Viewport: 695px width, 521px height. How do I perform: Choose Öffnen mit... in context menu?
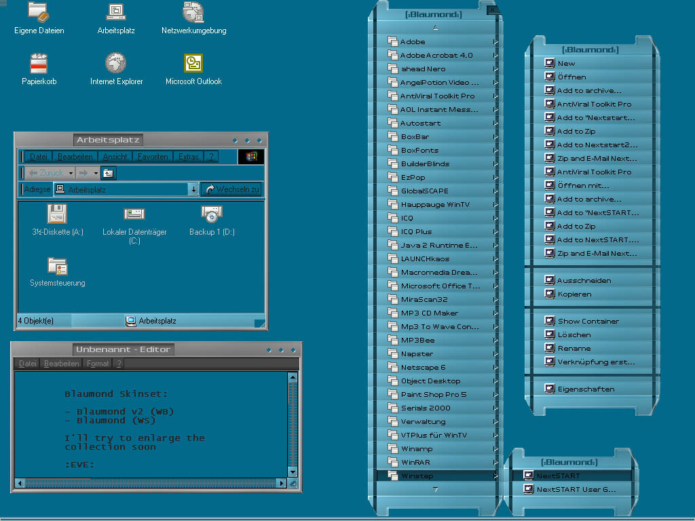tap(593, 185)
